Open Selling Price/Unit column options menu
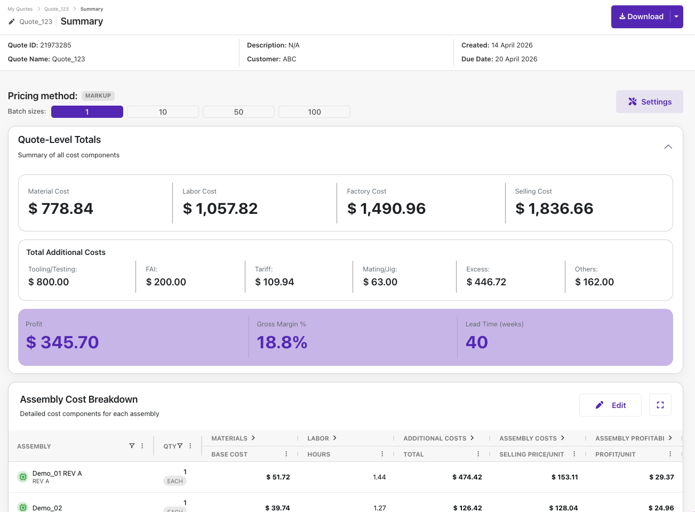The image size is (695, 512). [574, 454]
